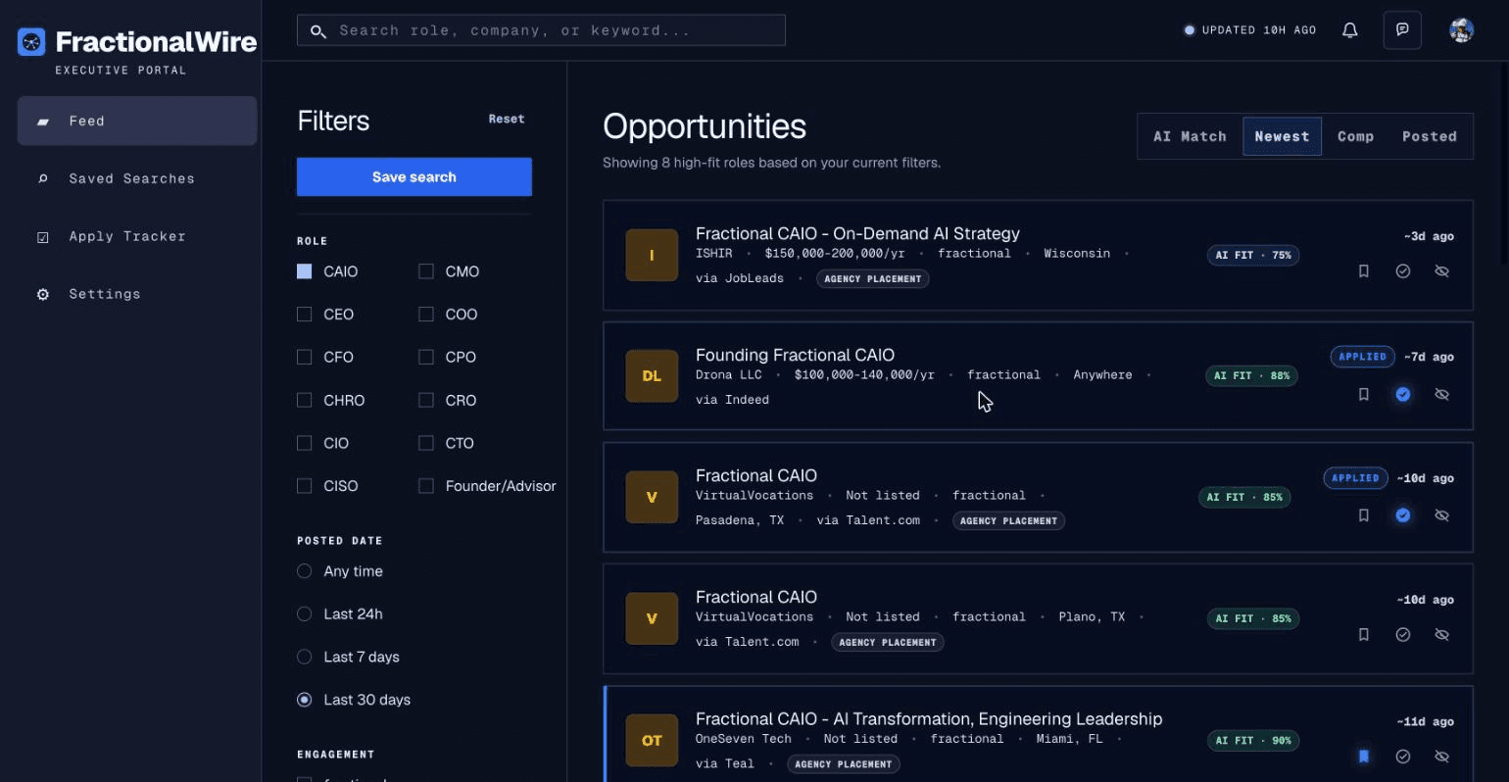Mark ISHIR role as applied
The width and height of the screenshot is (1509, 782).
click(1402, 271)
